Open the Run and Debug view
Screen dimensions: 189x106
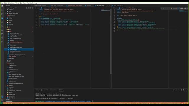[x=2, y=18]
